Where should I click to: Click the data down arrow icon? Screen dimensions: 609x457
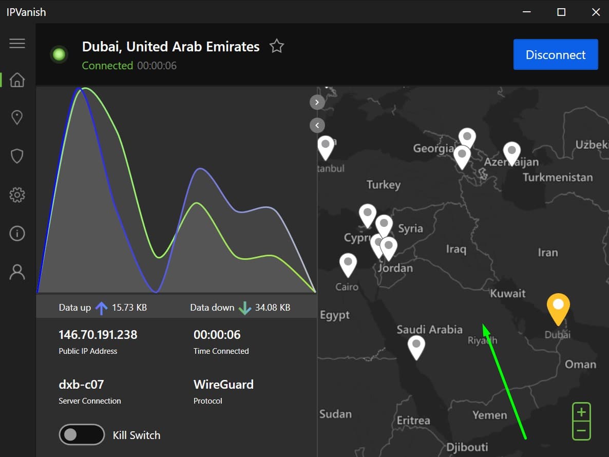click(x=245, y=308)
